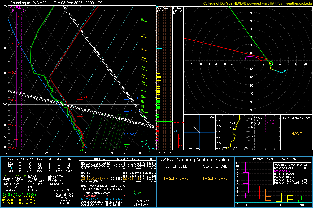The height and width of the screenshot is (208, 313).
Task: Click the SR Wind v. Height label
Action: click(258, 121)
